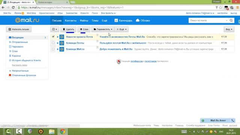Show Непрочитанные messages filter

(x=20, y=71)
